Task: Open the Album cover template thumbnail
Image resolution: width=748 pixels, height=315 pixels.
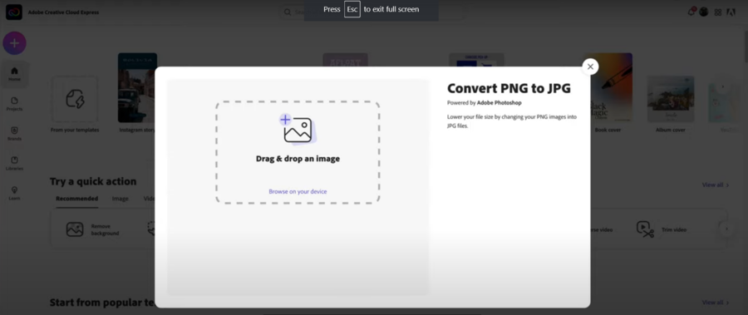Action: (670, 99)
